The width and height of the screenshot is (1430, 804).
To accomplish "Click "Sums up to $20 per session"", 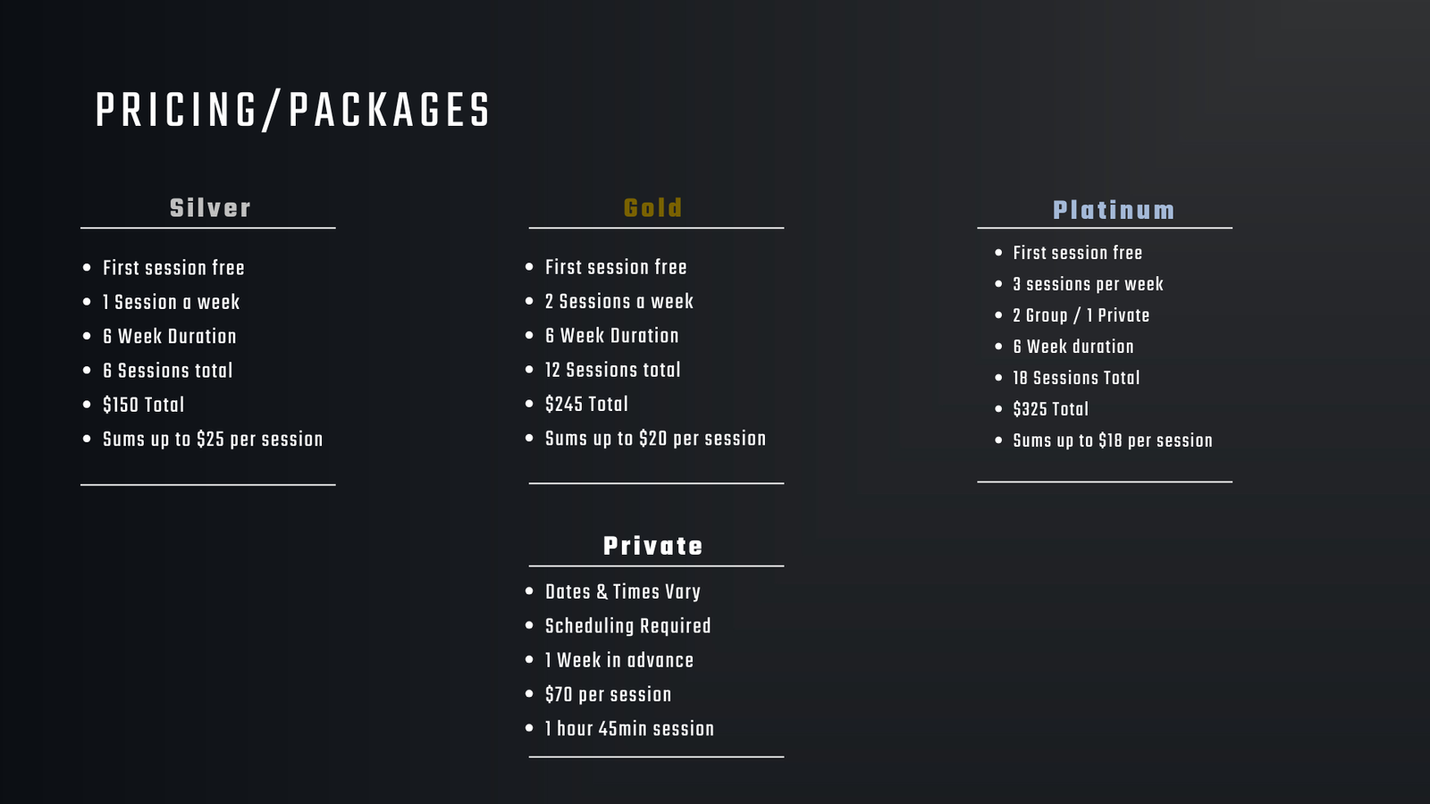I will [x=655, y=439].
